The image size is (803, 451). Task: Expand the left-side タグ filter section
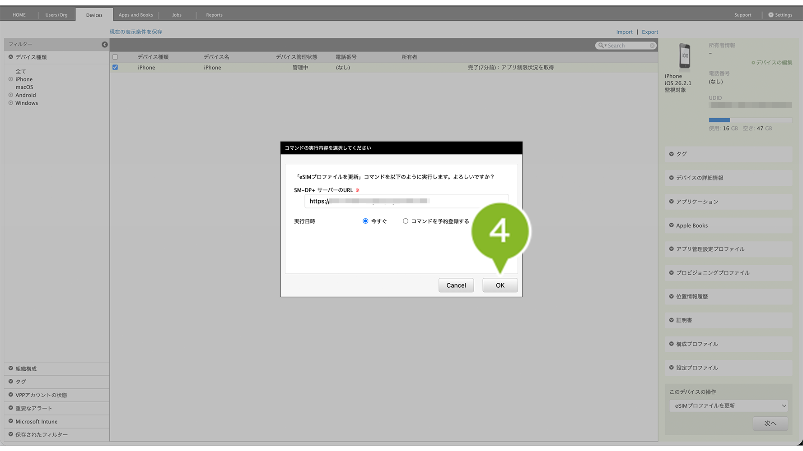[x=11, y=382]
